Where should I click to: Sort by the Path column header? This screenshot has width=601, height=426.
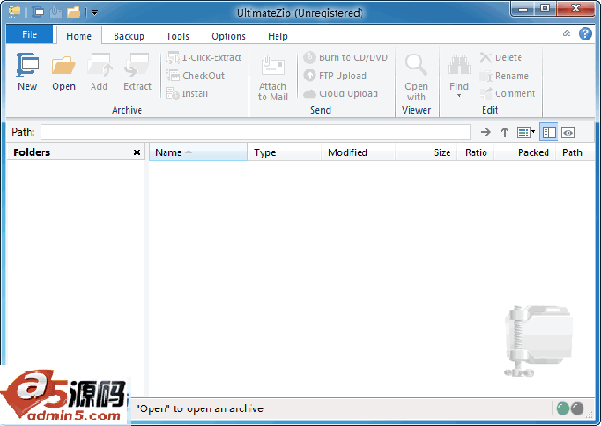point(574,152)
